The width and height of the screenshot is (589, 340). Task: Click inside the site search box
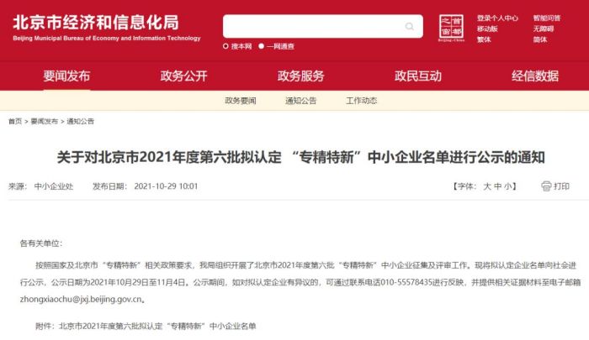tap(314, 26)
